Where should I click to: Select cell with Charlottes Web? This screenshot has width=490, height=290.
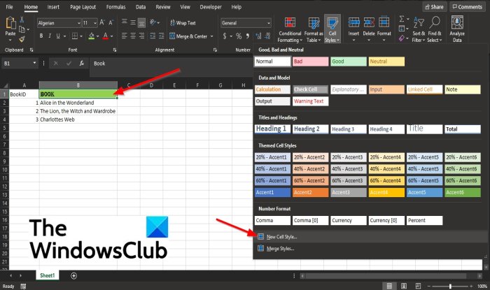pyautogui.click(x=78, y=119)
